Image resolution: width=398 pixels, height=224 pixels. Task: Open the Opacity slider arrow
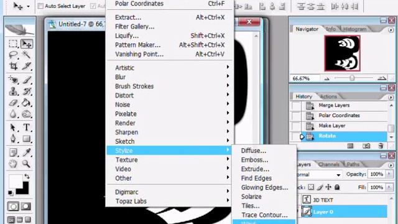click(389, 174)
